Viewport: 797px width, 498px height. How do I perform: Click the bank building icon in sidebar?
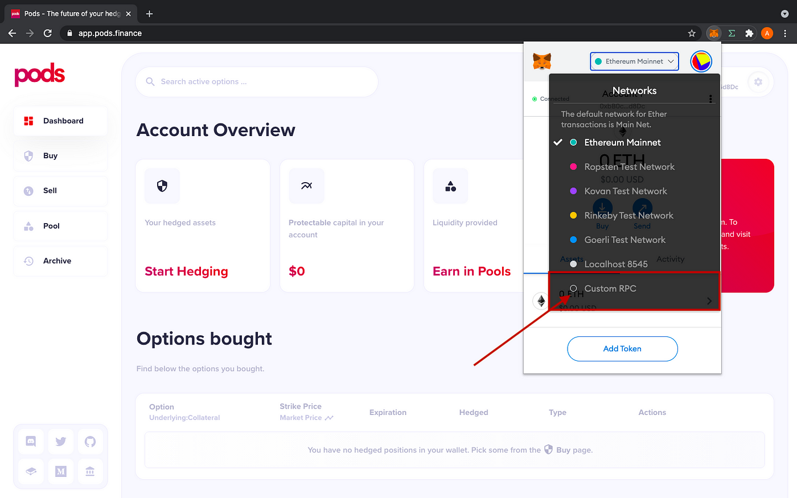90,471
